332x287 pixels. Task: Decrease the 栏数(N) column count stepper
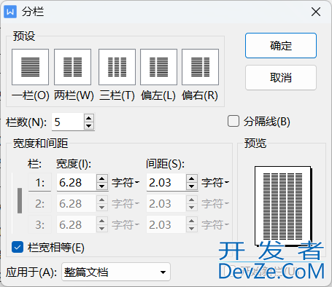click(x=89, y=125)
